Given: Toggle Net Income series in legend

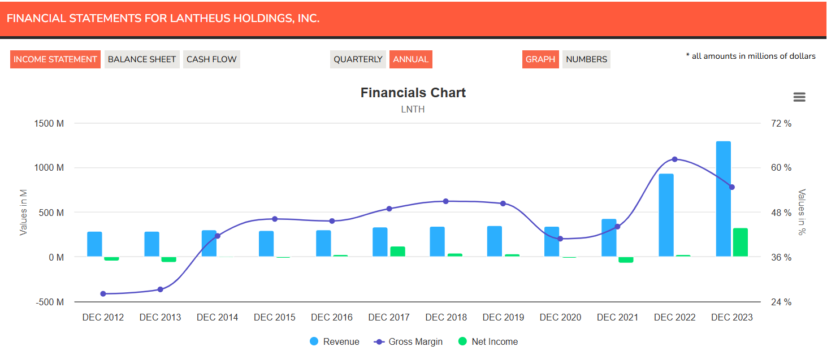Looking at the screenshot, I should coord(488,341).
